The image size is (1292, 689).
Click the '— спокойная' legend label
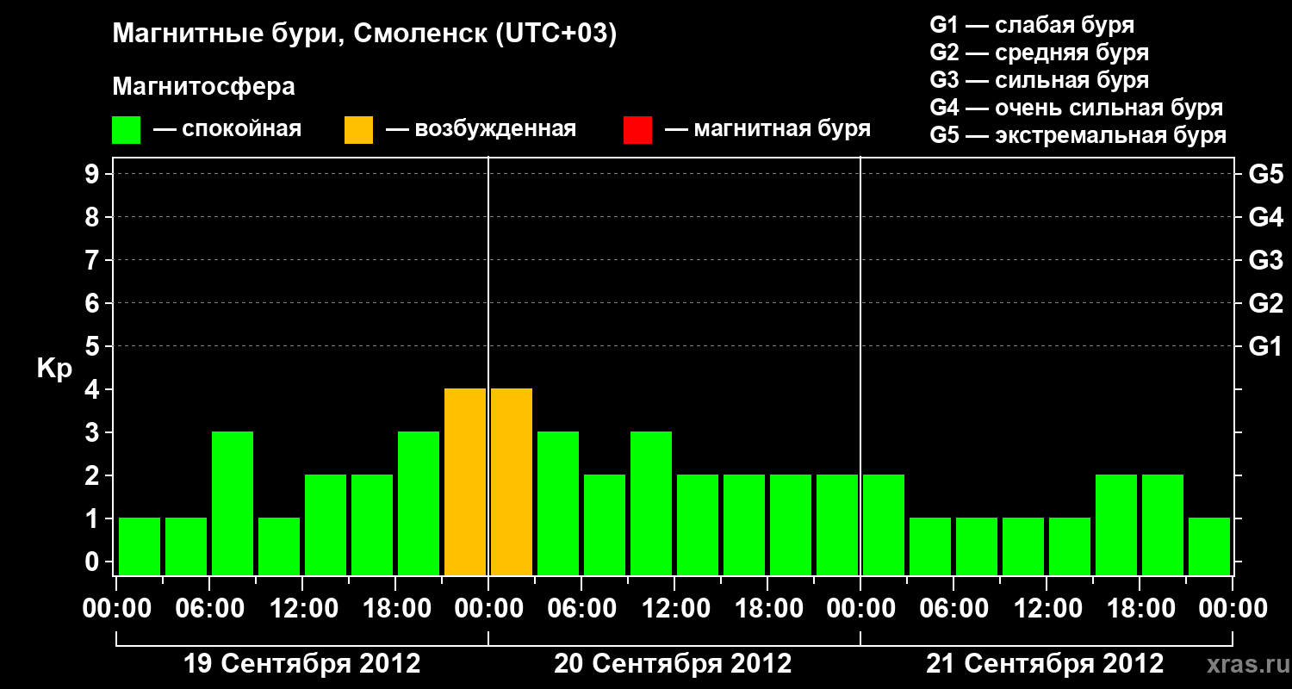[227, 129]
